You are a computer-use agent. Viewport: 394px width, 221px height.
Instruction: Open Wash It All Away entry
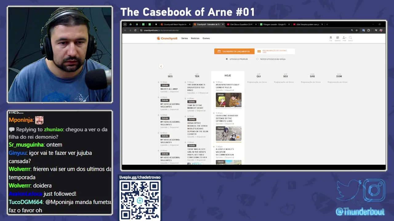click(169, 89)
